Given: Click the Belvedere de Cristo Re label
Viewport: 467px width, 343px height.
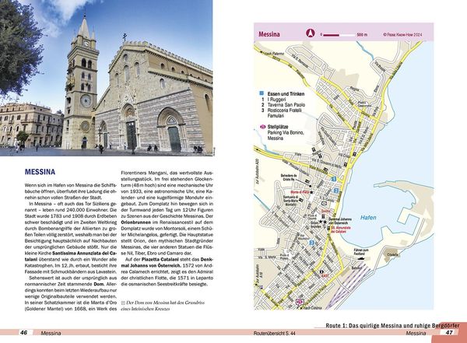Looking at the screenshot, I should coord(289,177).
